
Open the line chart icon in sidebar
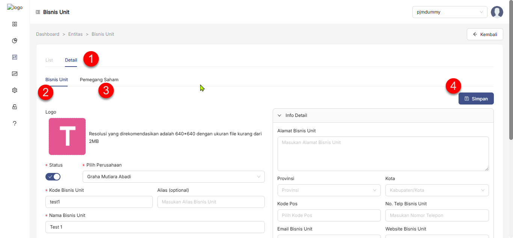point(15,74)
